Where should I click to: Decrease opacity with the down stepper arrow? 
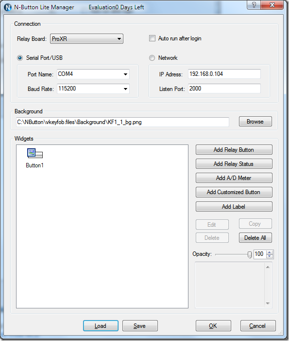coord(270,256)
